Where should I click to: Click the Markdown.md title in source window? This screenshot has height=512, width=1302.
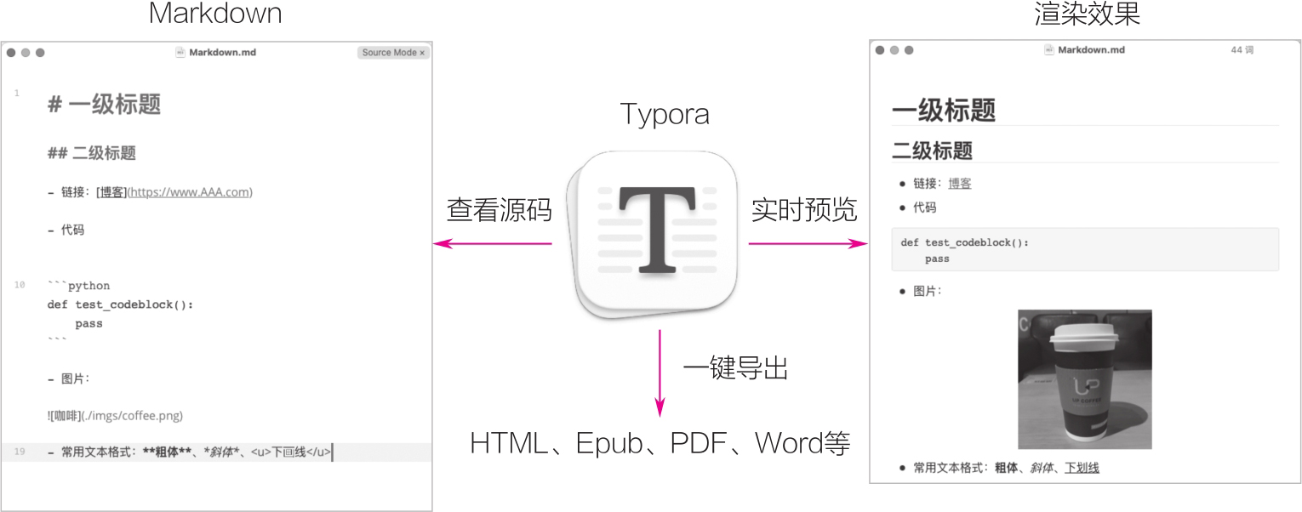222,53
